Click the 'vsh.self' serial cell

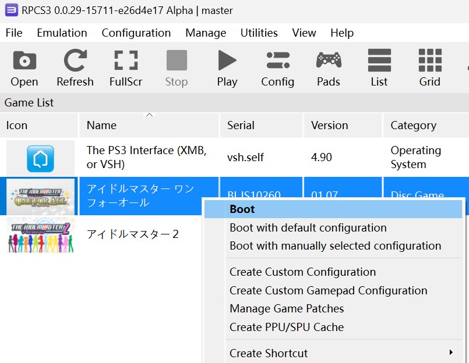tap(245, 157)
